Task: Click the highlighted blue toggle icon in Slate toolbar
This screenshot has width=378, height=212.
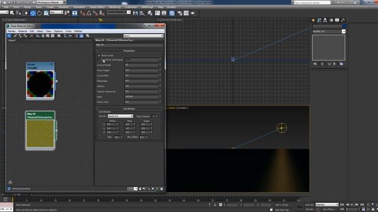Action: [82, 35]
